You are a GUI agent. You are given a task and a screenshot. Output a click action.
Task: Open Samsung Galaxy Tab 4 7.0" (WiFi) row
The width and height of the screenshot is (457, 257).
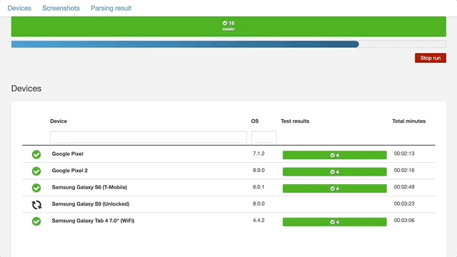228,221
